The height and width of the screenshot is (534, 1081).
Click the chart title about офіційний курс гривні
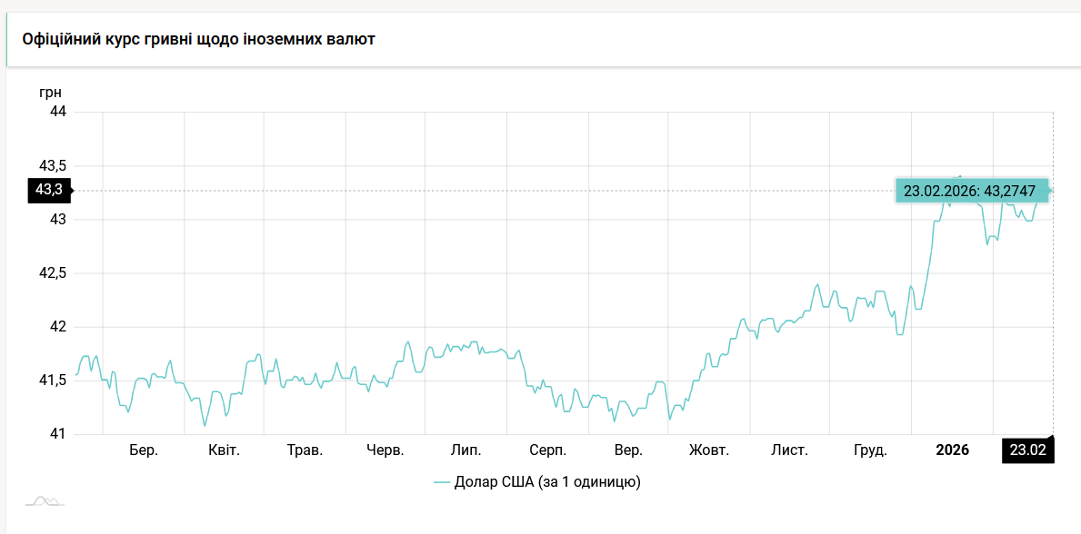[x=198, y=40]
